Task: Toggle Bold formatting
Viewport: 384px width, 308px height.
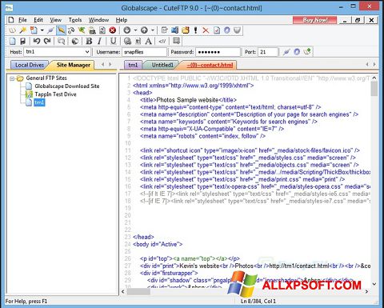Action: coord(89,41)
